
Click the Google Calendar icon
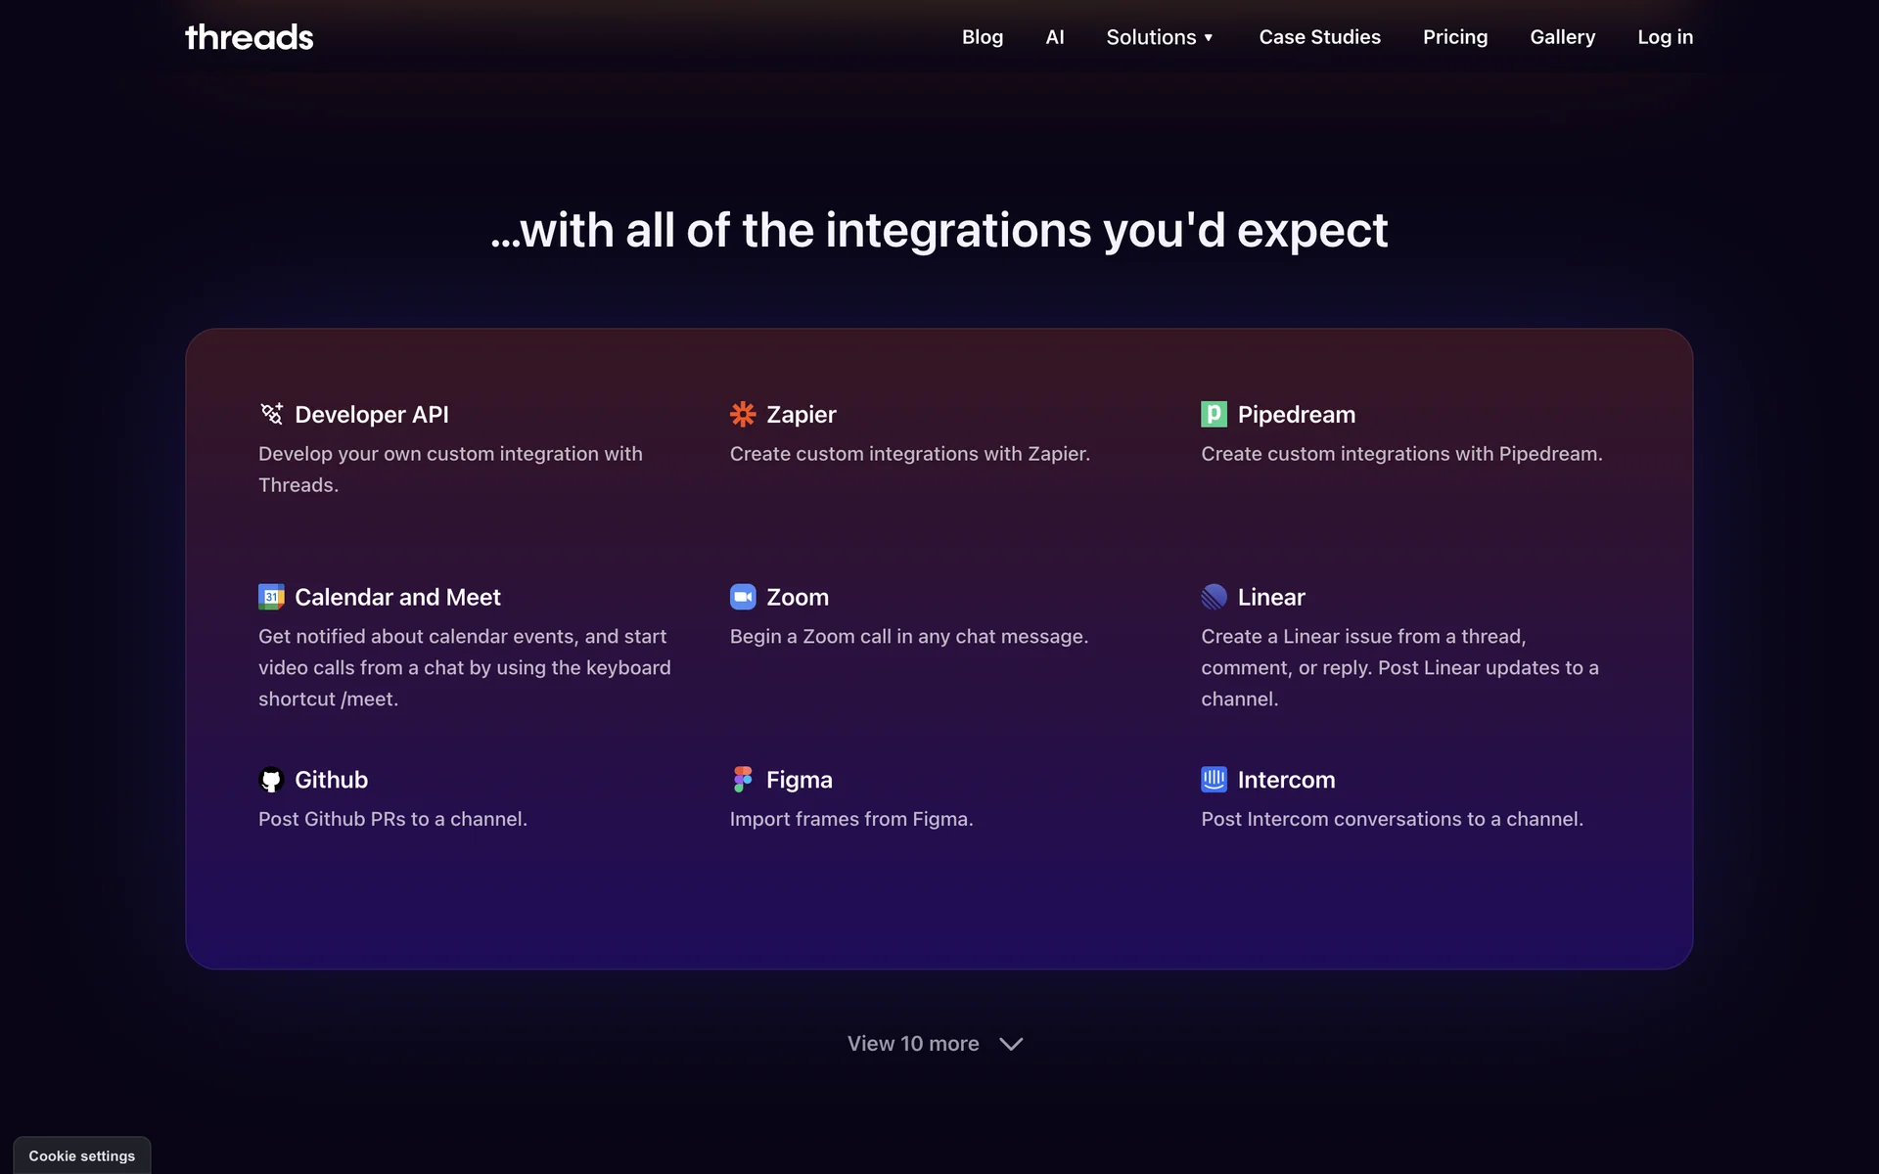coord(271,597)
